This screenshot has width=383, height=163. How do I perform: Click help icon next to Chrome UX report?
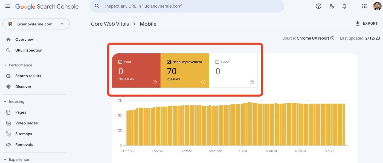click(x=332, y=38)
